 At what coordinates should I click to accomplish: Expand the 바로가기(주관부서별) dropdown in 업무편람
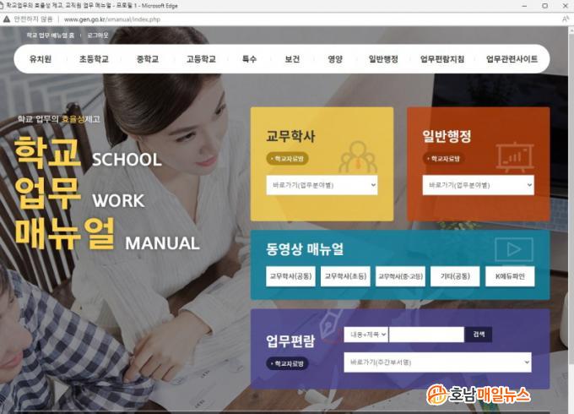click(436, 362)
